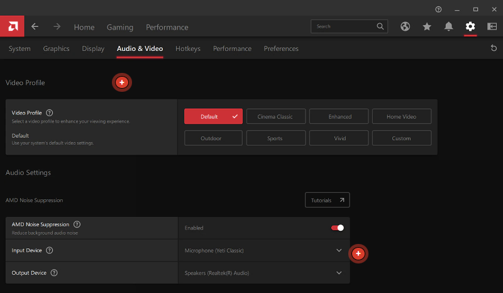Viewport: 503px width, 293px height.
Task: Select the Cinema Classic video profile
Action: pyautogui.click(x=276, y=116)
